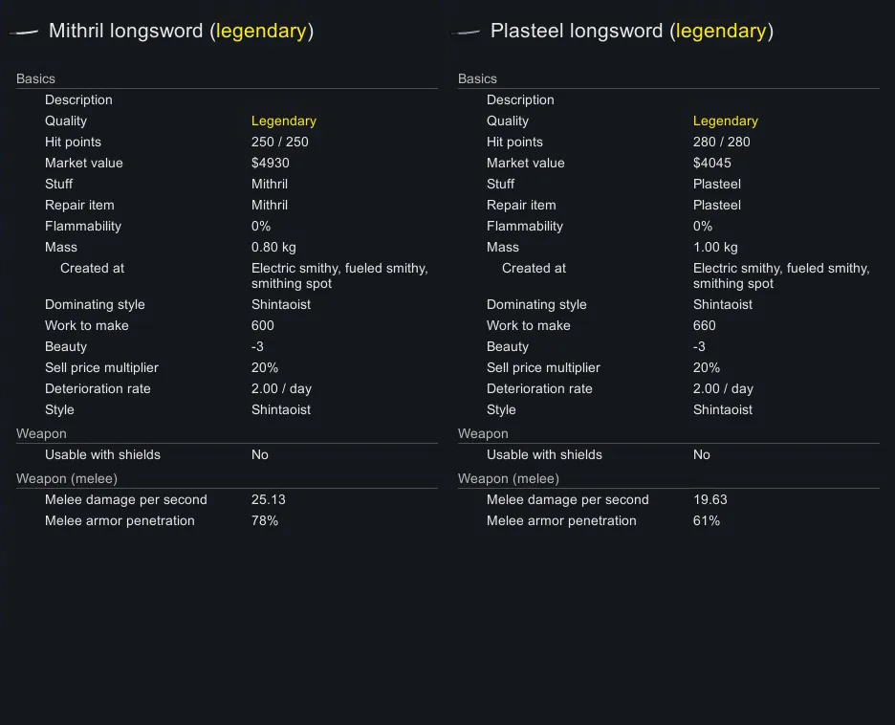The width and height of the screenshot is (895, 725).
Task: Open Description row in Mithril panel
Action: (x=78, y=99)
